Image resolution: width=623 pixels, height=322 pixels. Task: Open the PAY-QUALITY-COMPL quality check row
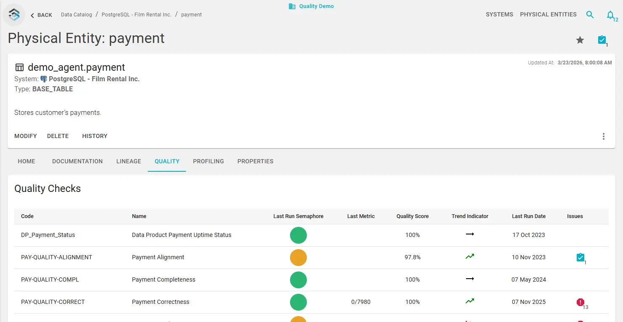[50, 279]
